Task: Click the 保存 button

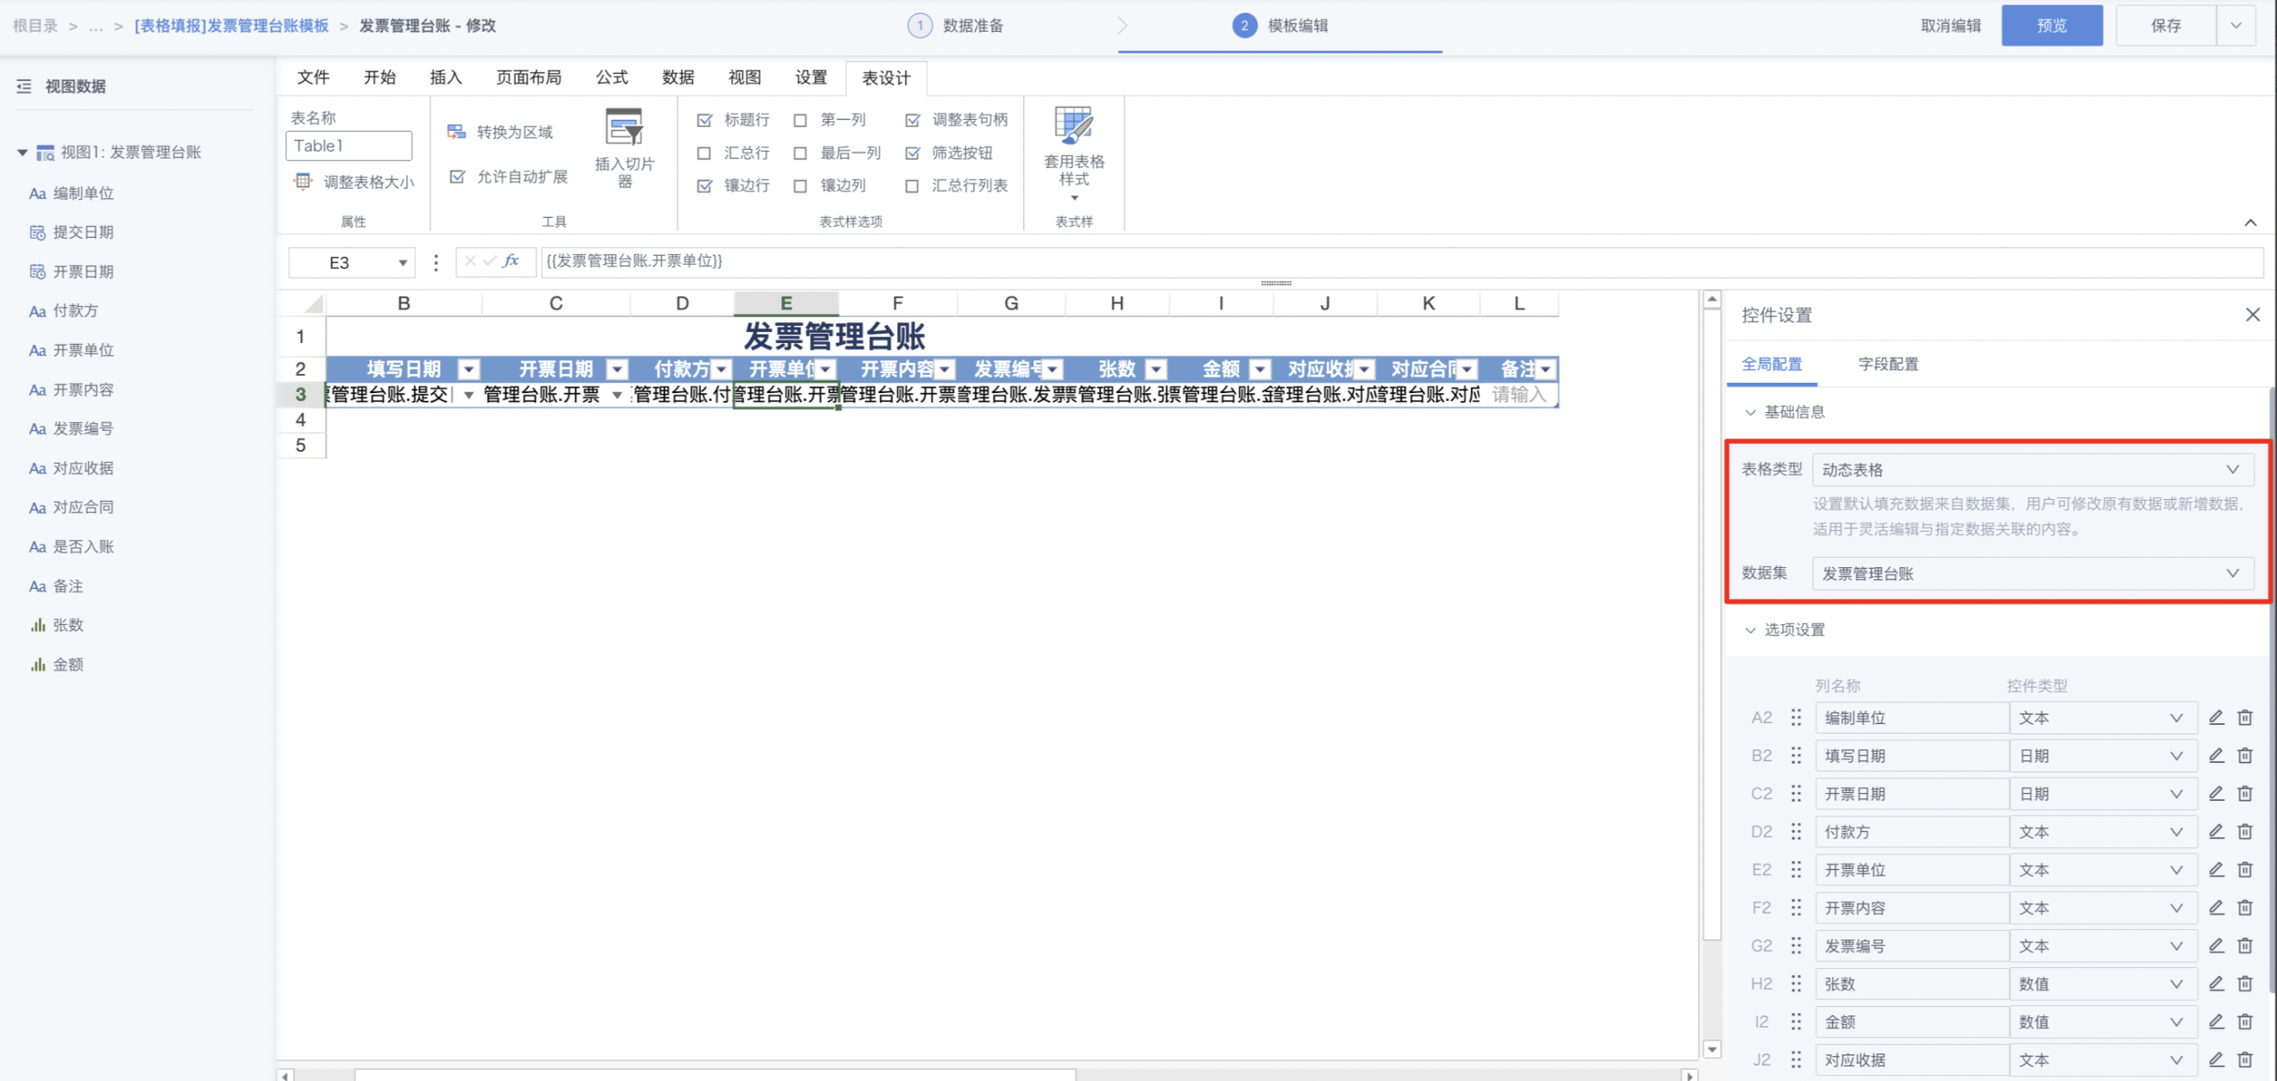Action: (2166, 26)
